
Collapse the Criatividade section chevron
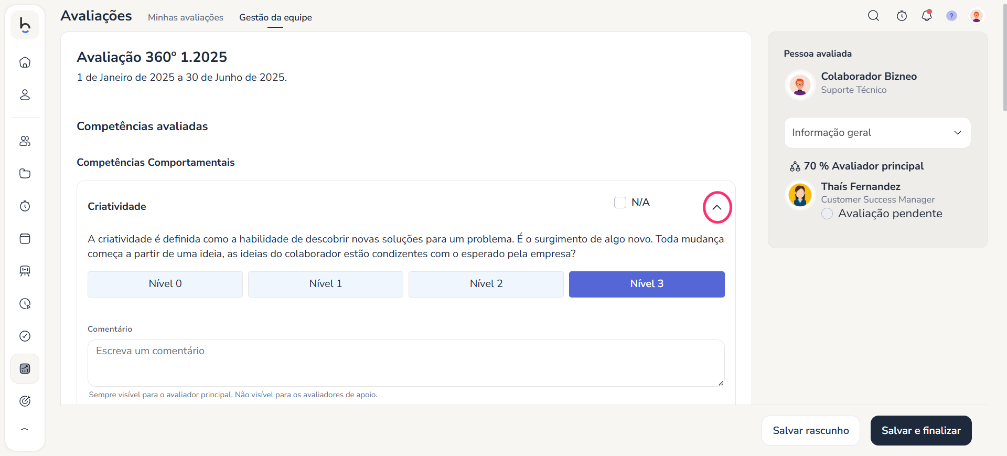pos(717,207)
